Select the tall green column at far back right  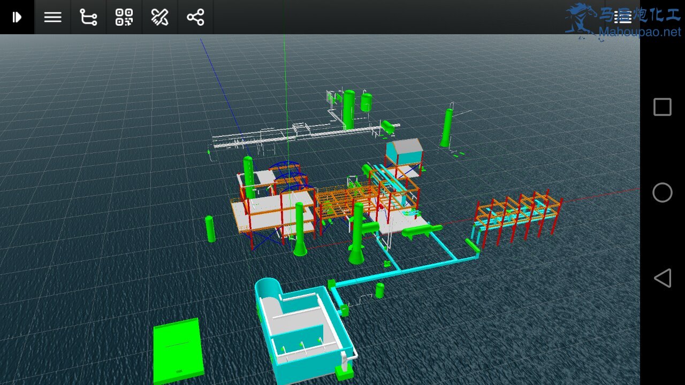[x=446, y=128]
